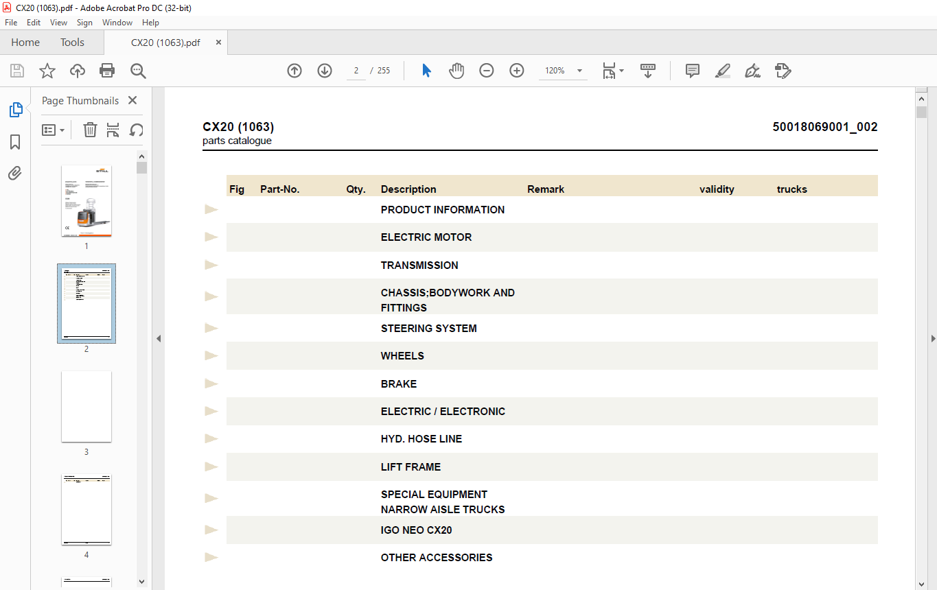Select page 4 thumbnail
This screenshot has width=937, height=590.
86,510
